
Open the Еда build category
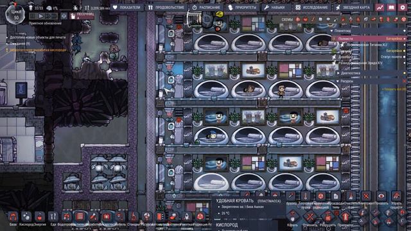53,217
